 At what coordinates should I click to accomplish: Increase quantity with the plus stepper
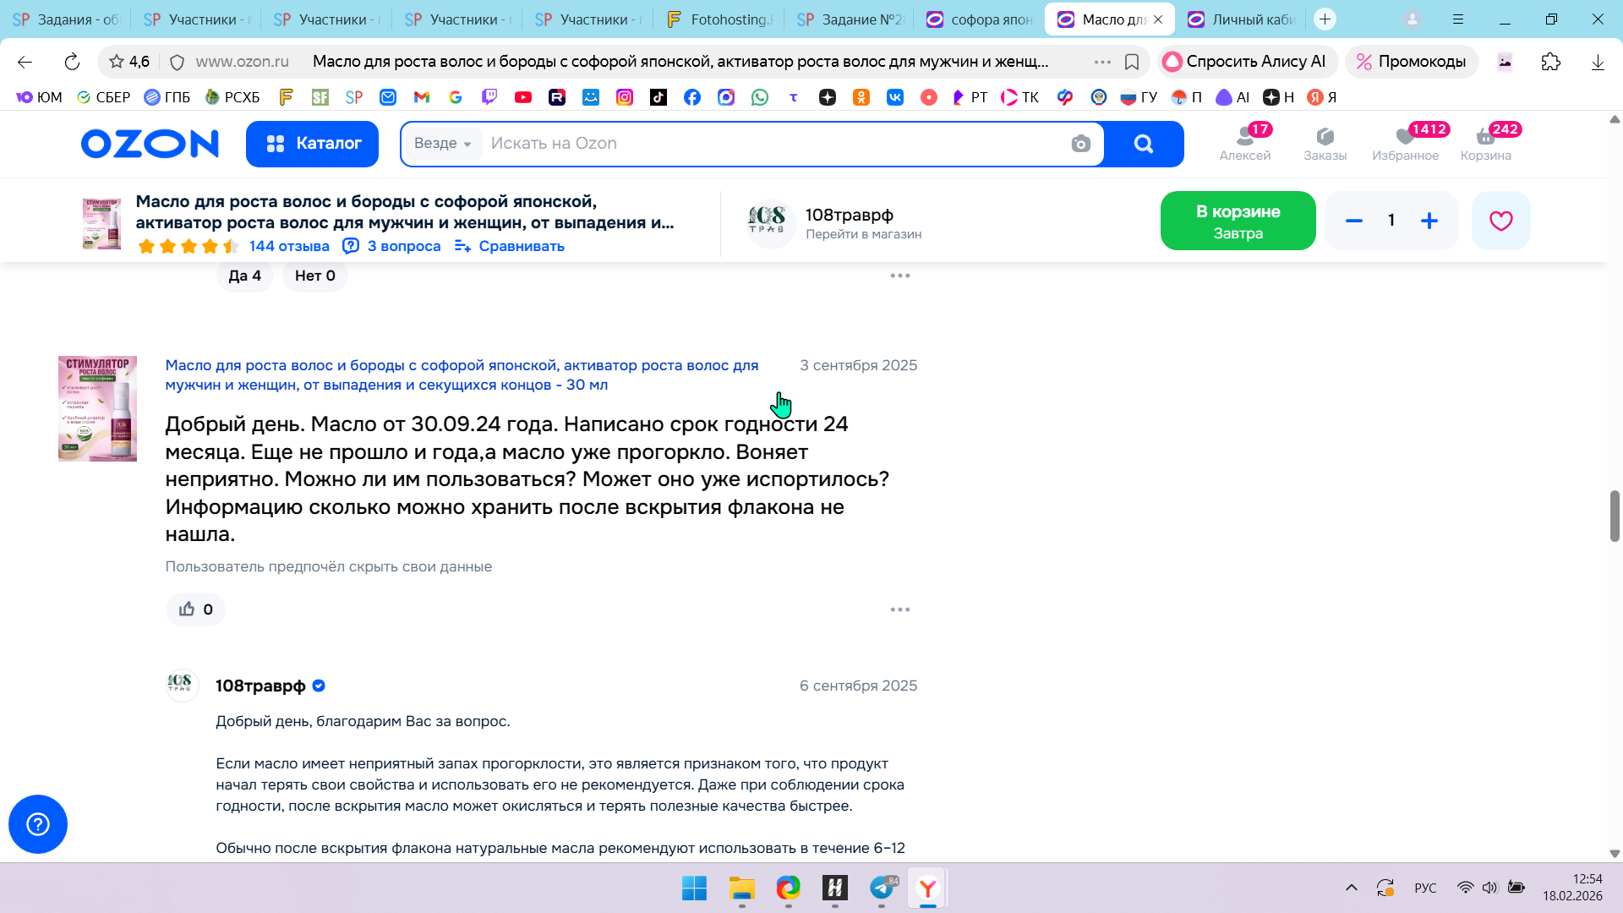[1429, 221]
